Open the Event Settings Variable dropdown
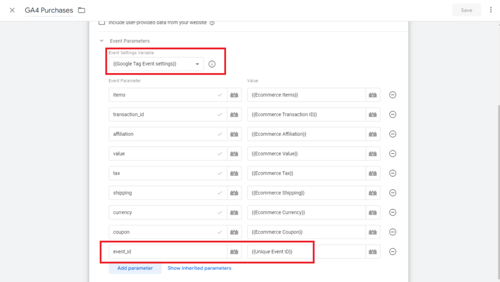 (156, 64)
